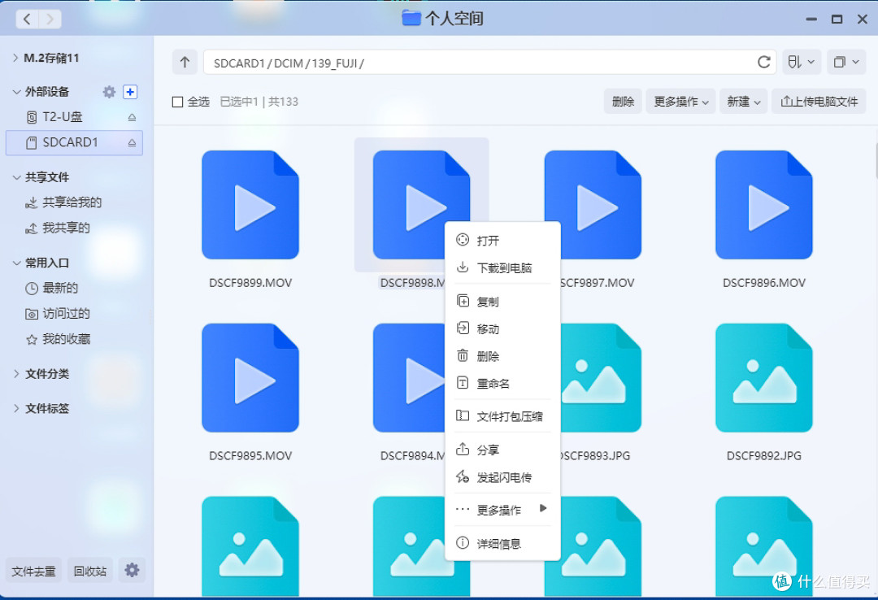The height and width of the screenshot is (600, 878).
Task: Open 更多操作 submenu in context menu
Action: click(x=503, y=510)
